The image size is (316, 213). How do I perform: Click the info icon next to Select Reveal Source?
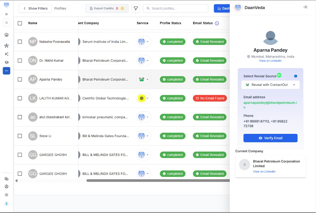point(296,76)
